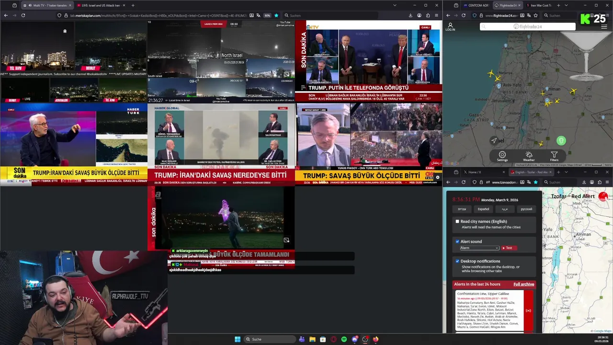The height and width of the screenshot is (345, 613).
Task: Close the Flightradar24 tab
Action: pos(519,5)
